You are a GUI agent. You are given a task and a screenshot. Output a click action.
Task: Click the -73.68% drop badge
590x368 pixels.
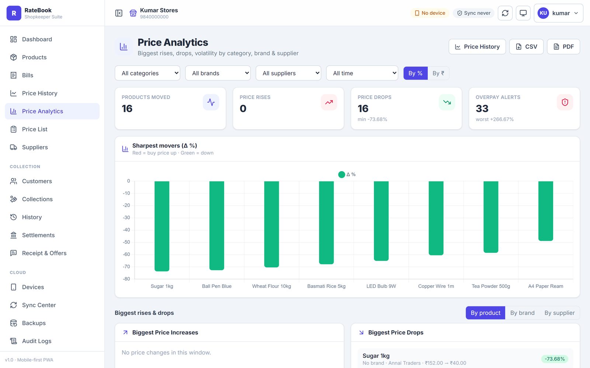tap(555, 359)
